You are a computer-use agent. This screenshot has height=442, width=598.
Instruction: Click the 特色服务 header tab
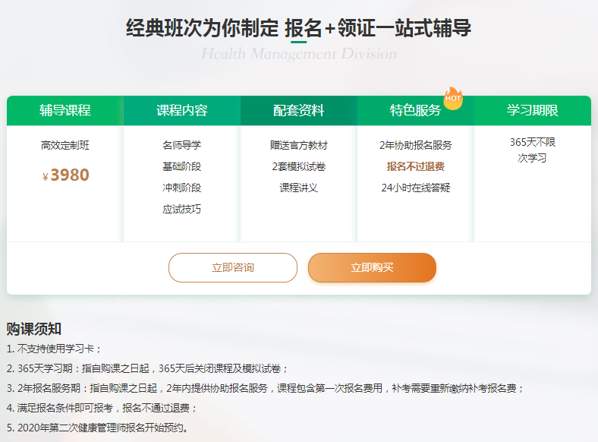pos(416,111)
